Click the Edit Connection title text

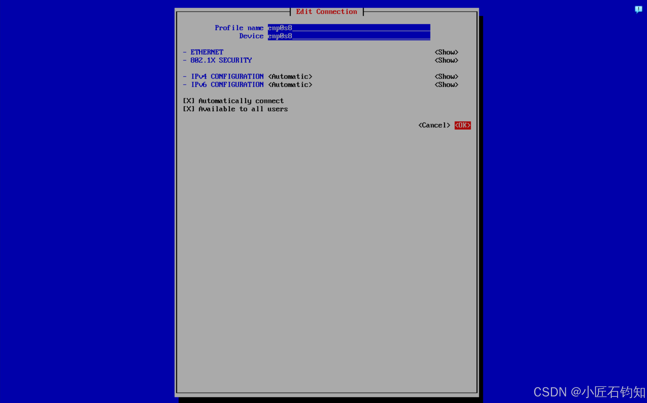326,12
